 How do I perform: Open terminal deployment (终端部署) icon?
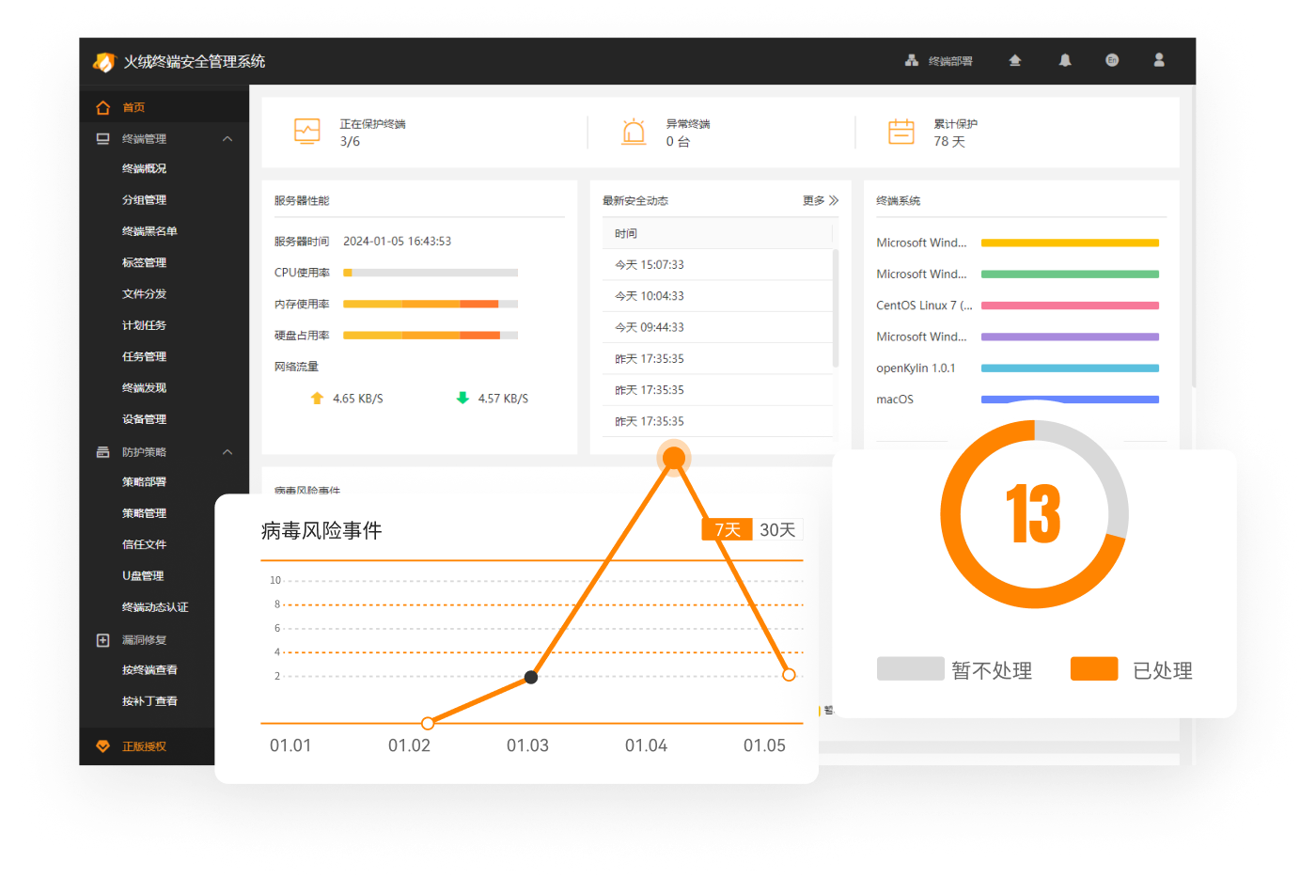(911, 60)
